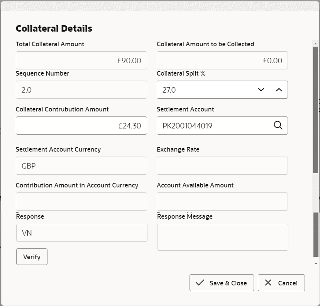
Task: Click the Account Available Amount field
Action: pyautogui.click(x=222, y=201)
